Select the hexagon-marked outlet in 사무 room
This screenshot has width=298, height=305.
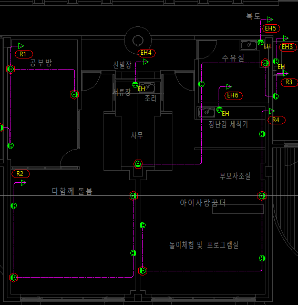[x=138, y=164]
